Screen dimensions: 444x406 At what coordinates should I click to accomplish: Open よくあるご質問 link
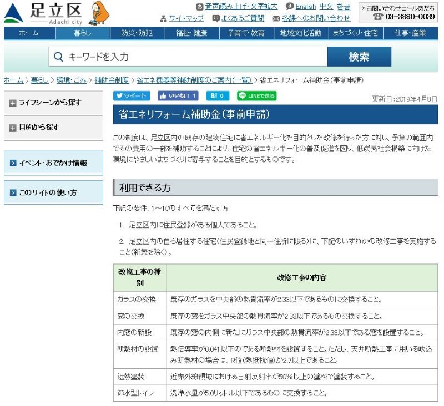point(243,18)
